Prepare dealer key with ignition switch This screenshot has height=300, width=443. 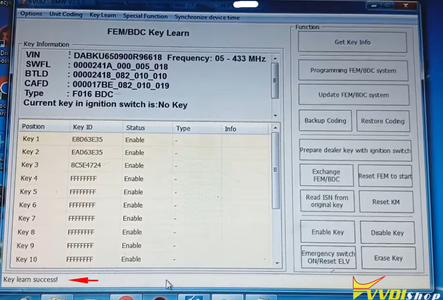click(355, 151)
